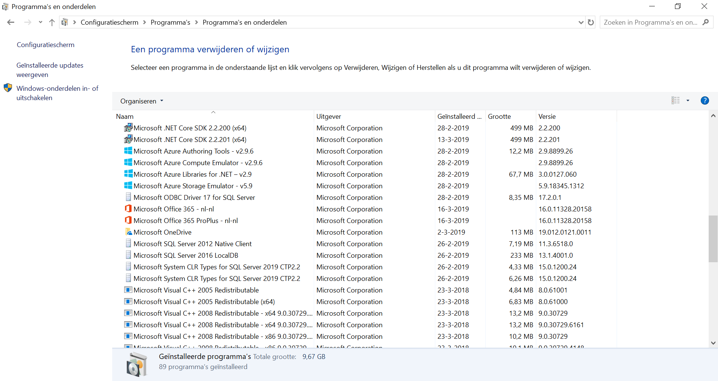
Task: Click the Azure Authoring Tools Windows icon
Action: click(128, 151)
